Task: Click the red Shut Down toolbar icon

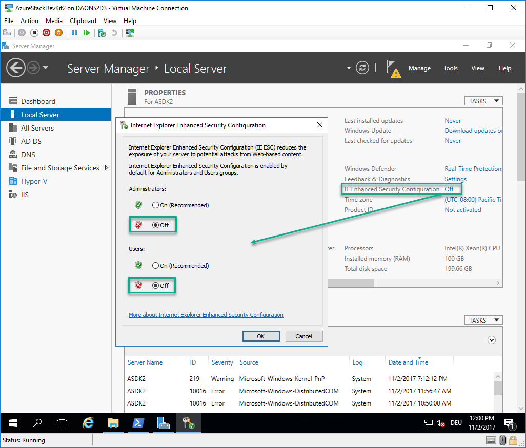Action: coord(46,33)
